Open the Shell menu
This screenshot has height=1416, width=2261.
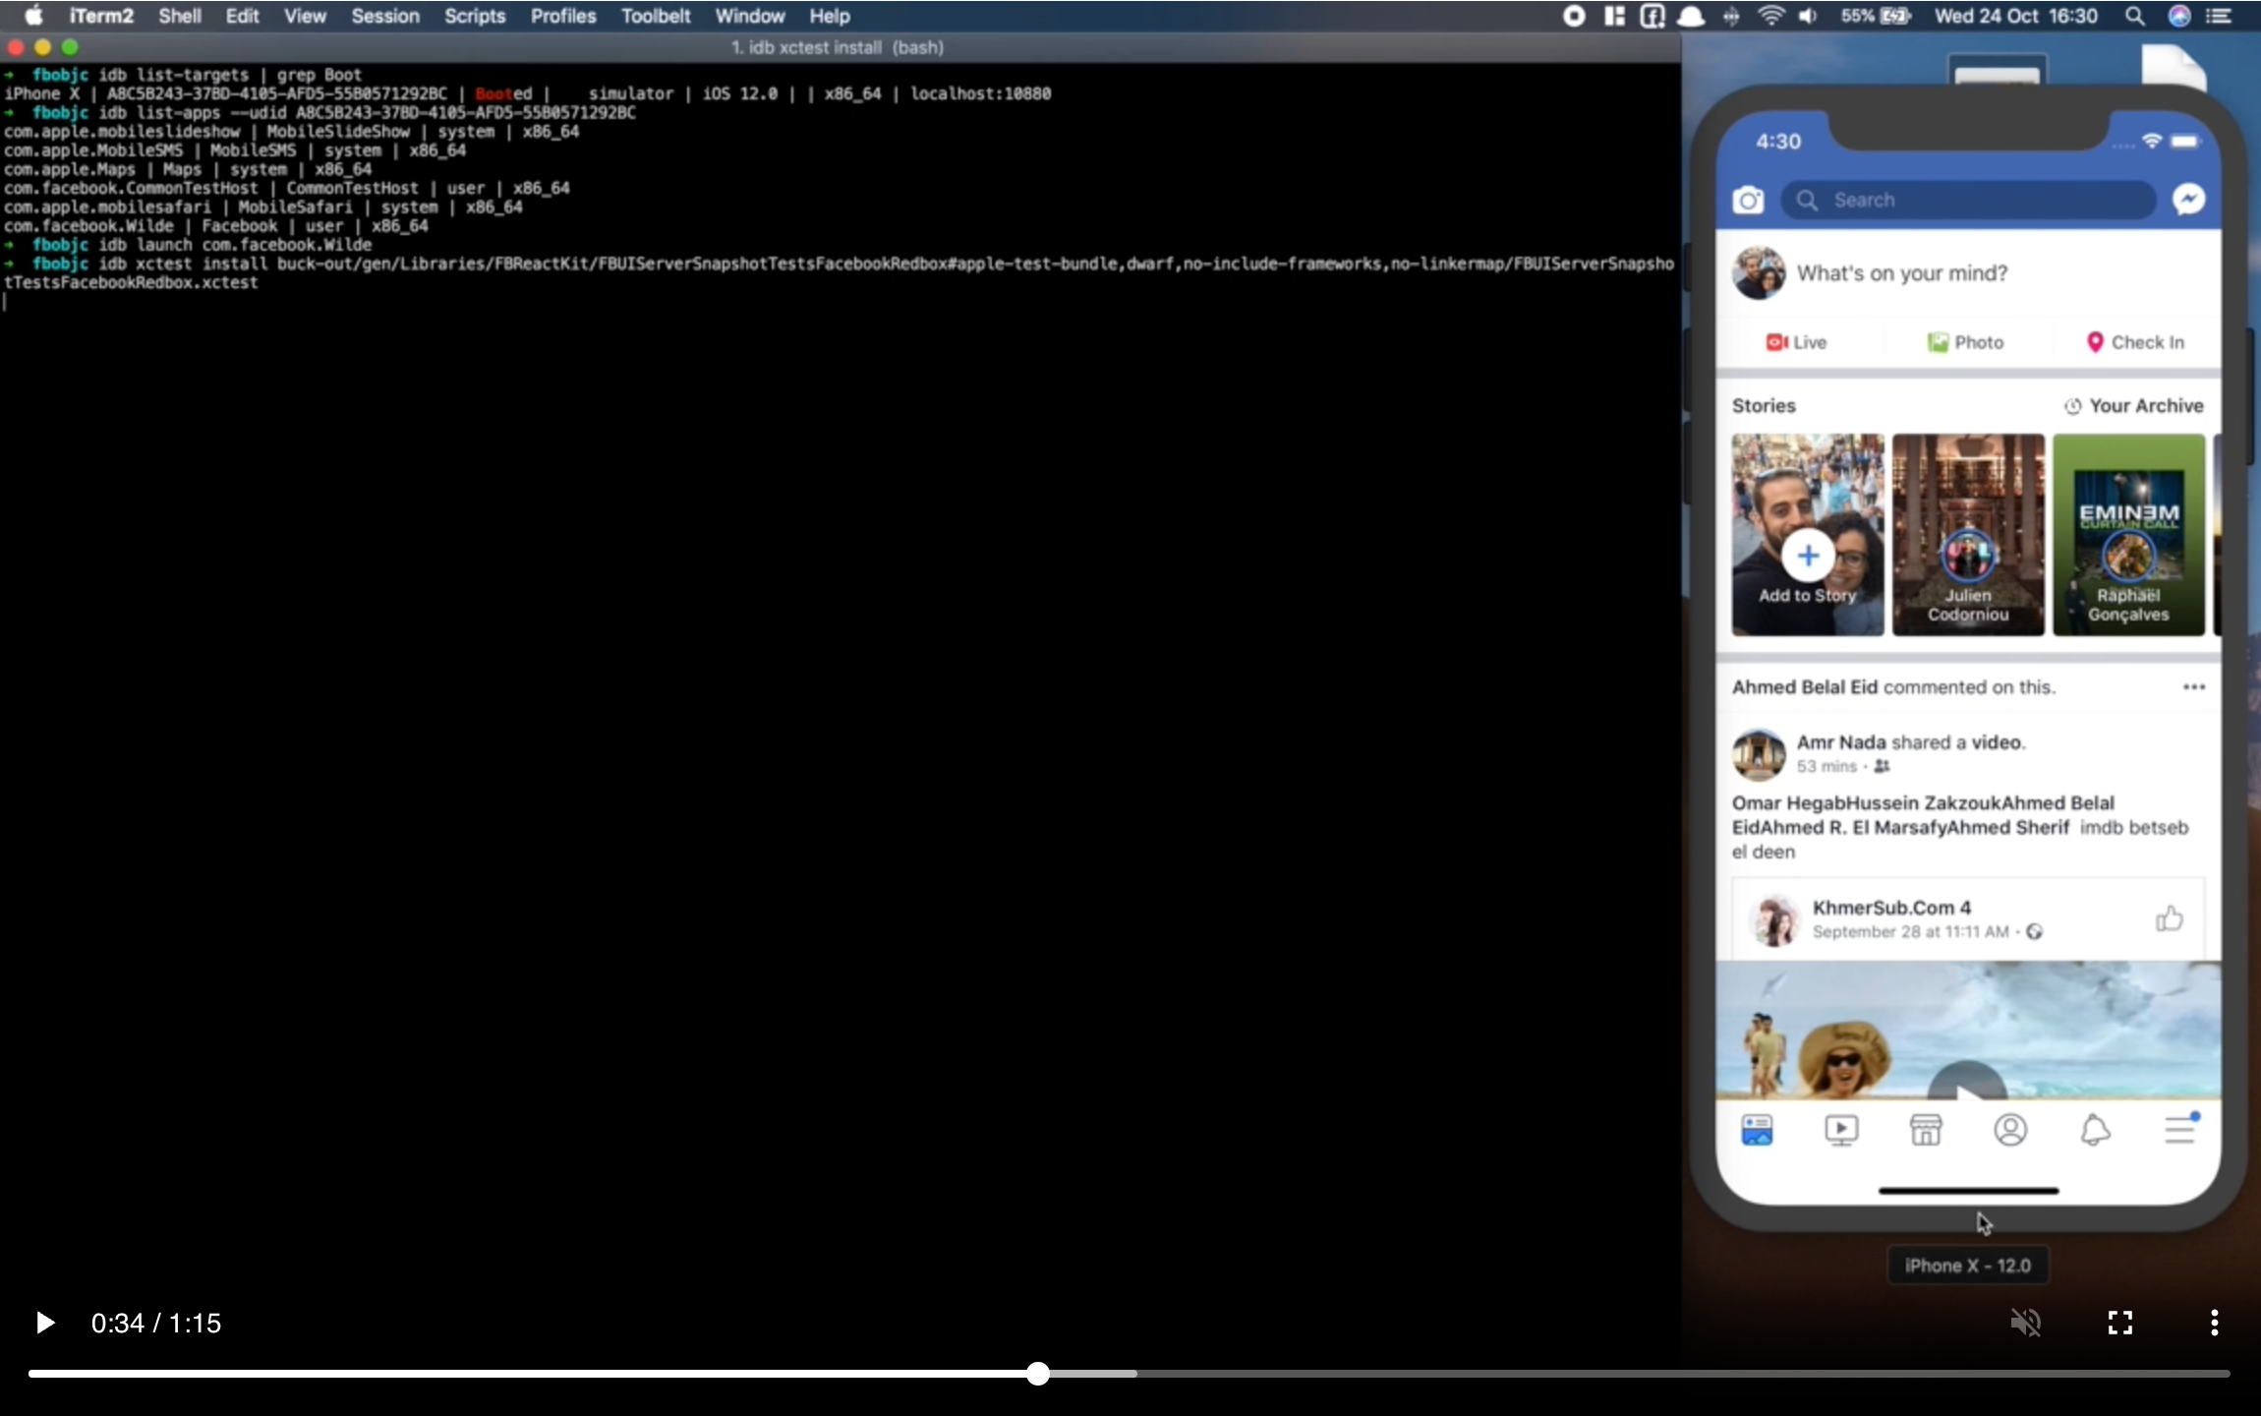(x=180, y=16)
